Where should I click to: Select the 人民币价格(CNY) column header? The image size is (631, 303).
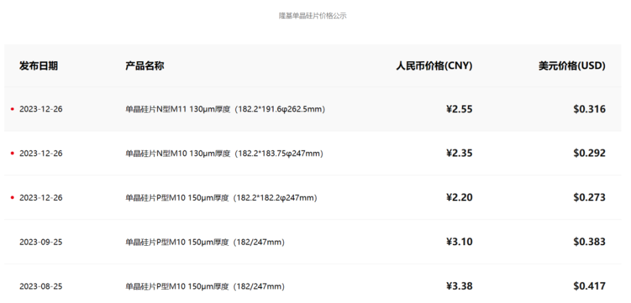point(434,66)
